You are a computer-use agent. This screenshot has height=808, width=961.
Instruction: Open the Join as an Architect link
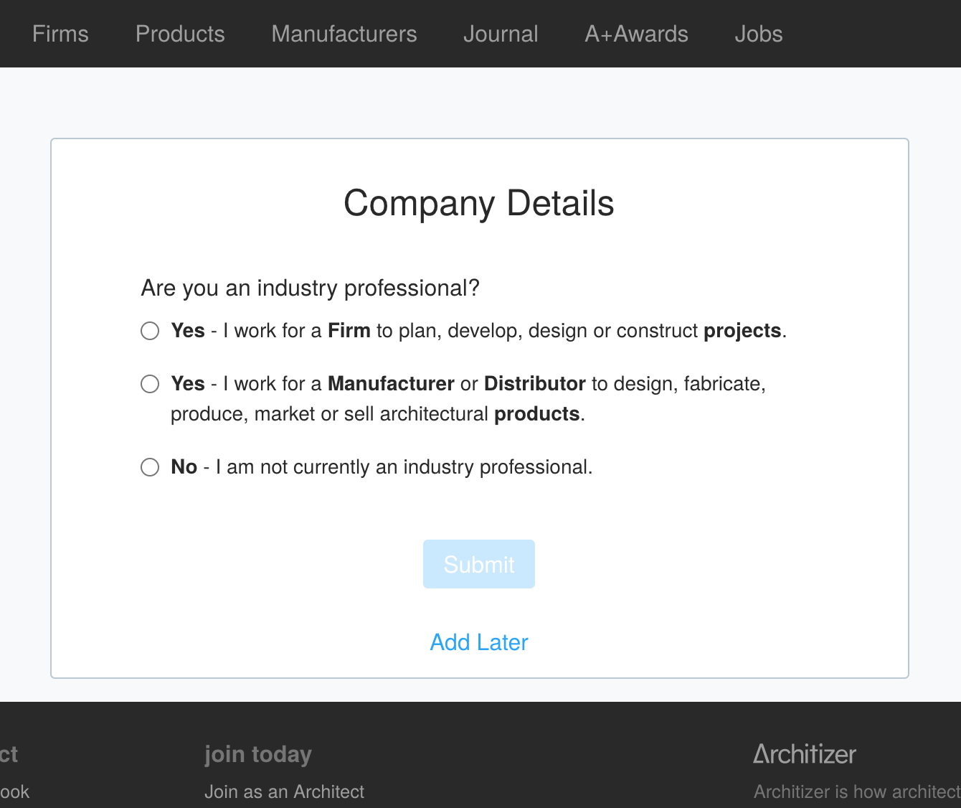click(x=284, y=791)
